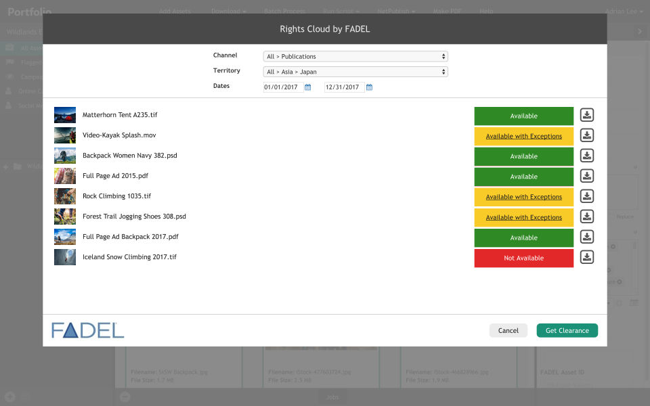Screen dimensions: 650x406
Task: Download Rock Climbing 1035.tif asset
Action: point(586,196)
